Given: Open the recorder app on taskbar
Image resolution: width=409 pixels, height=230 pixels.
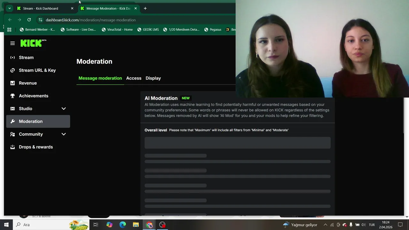Looking at the screenshot, I should 163,225.
